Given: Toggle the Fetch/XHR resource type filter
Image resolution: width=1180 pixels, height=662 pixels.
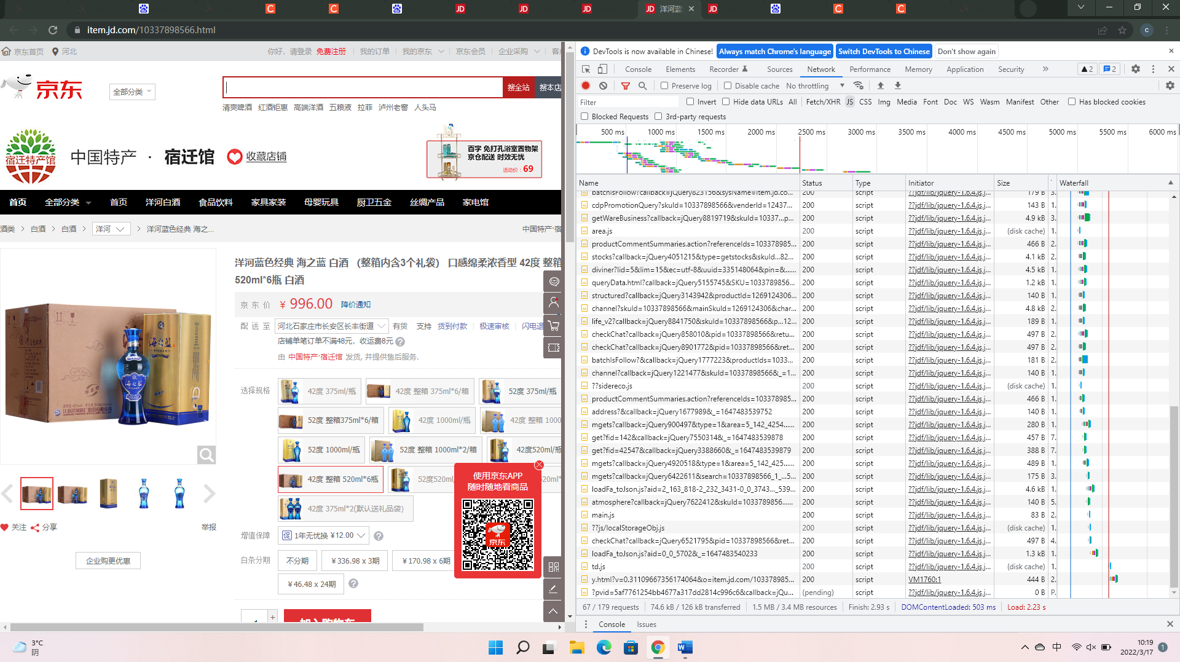Looking at the screenshot, I should pos(823,102).
